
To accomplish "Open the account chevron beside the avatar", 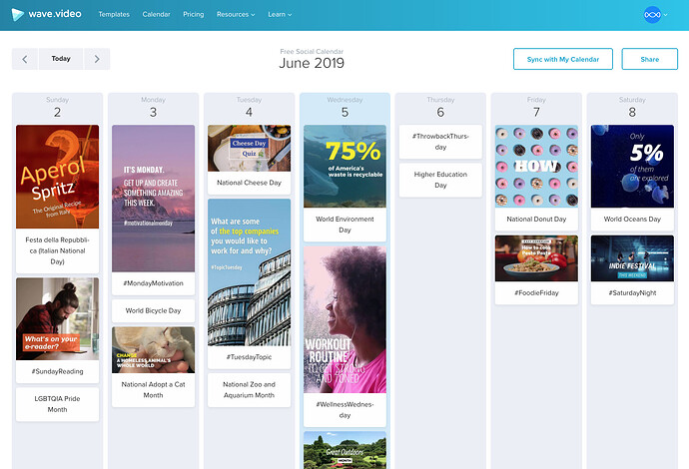I will coord(666,15).
